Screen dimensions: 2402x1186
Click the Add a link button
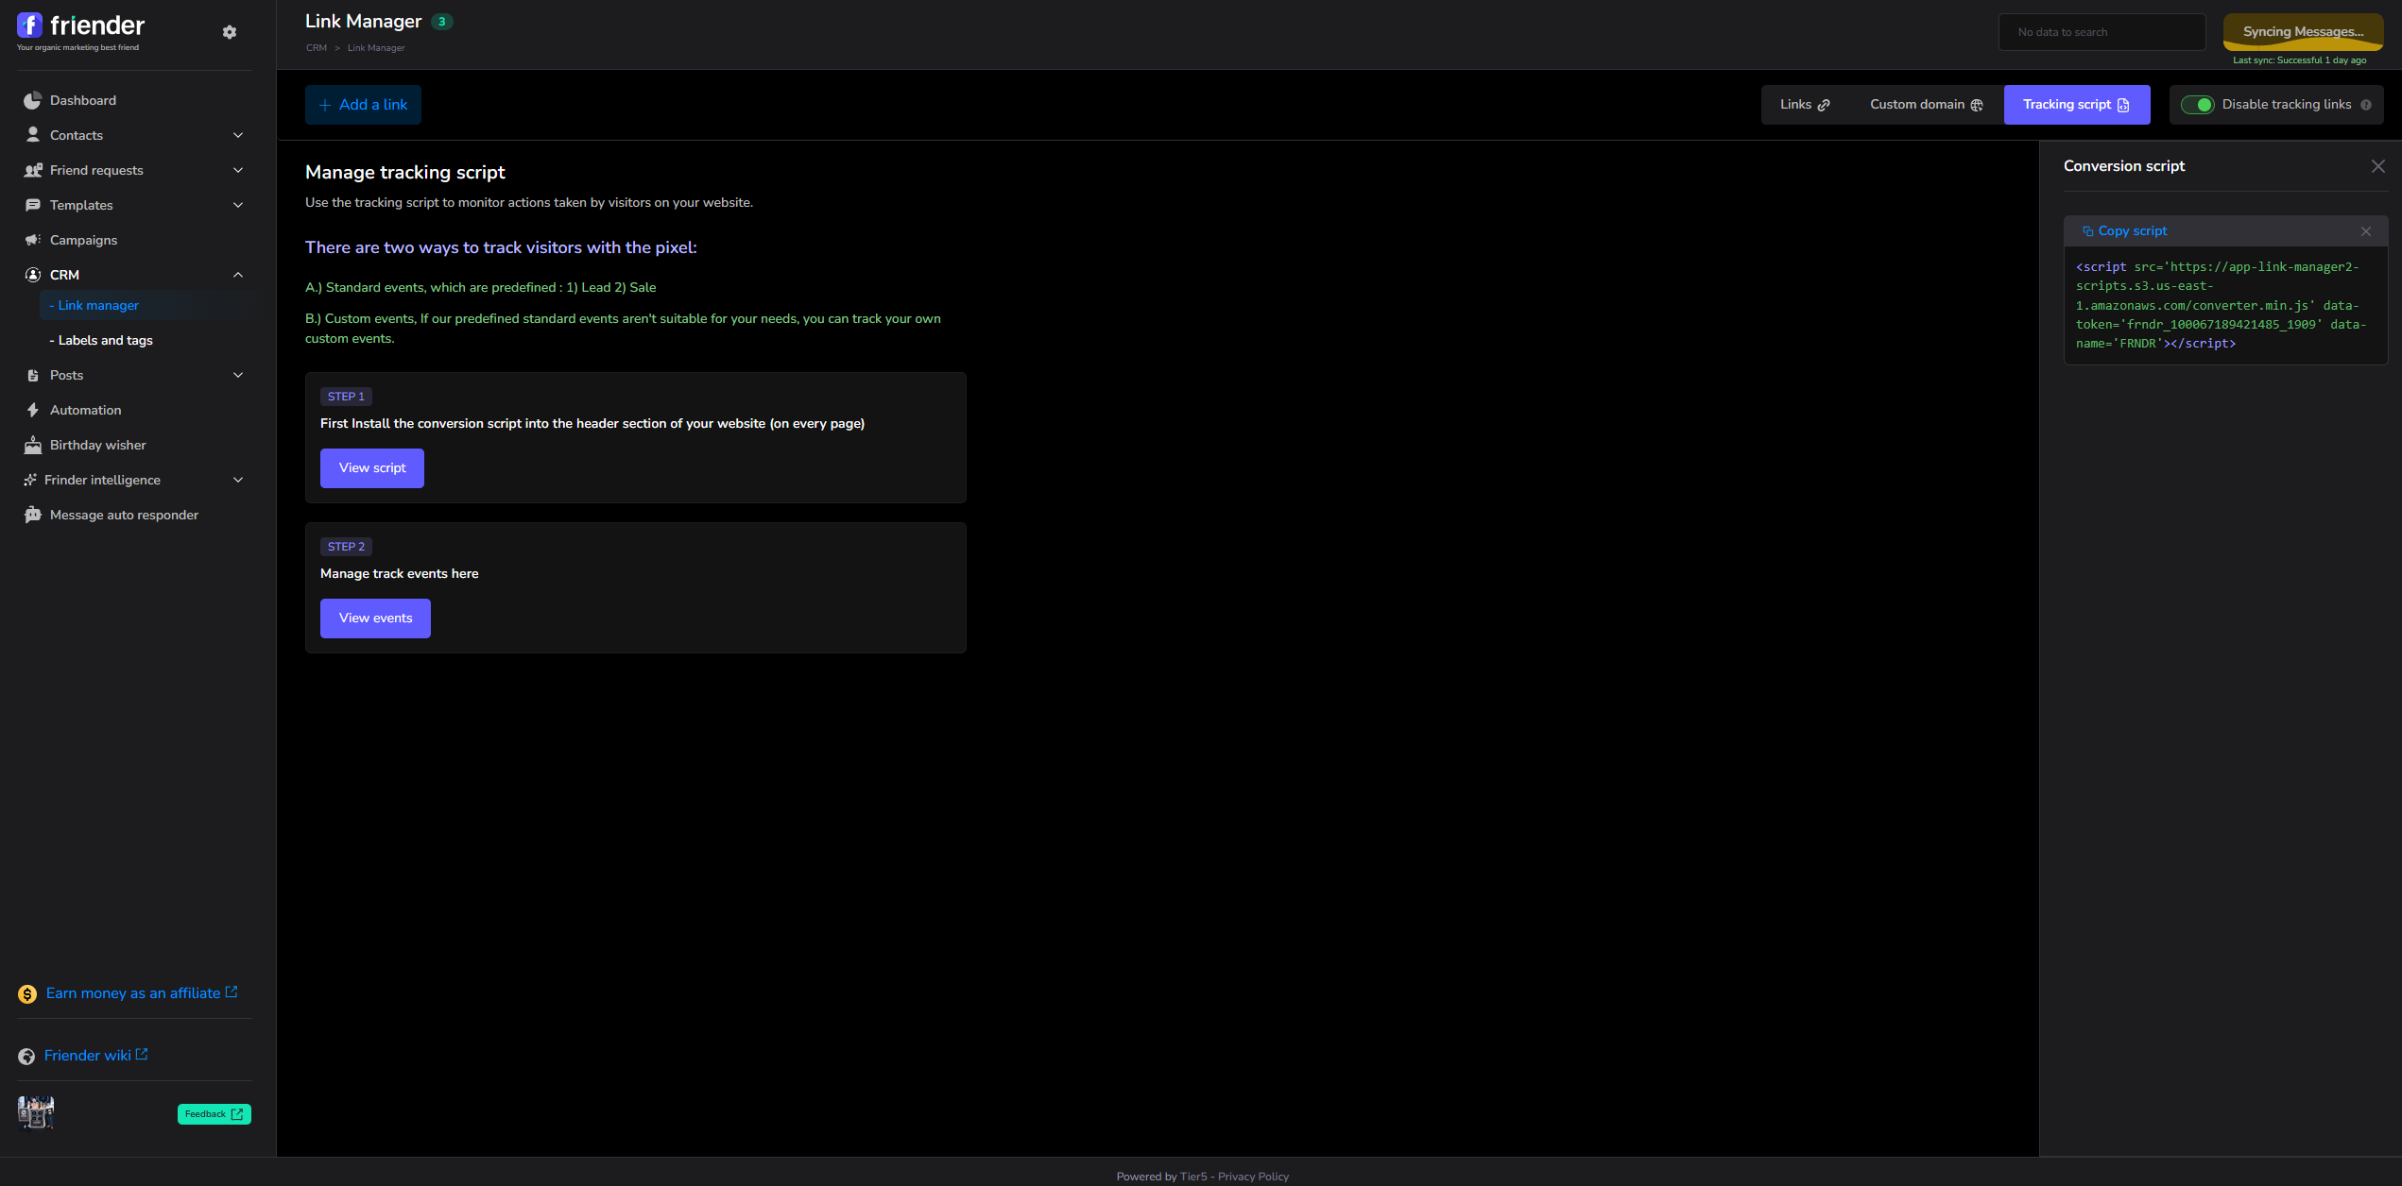click(363, 105)
